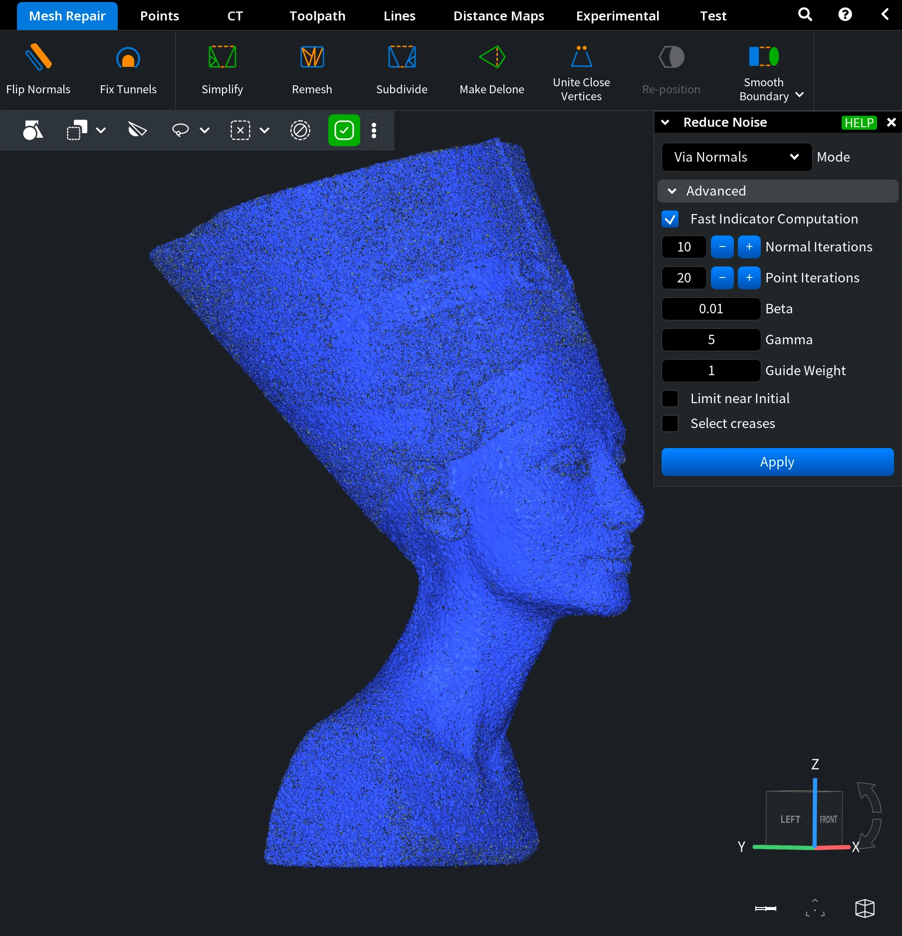
Task: Open the search magnifier
Action: (x=805, y=15)
